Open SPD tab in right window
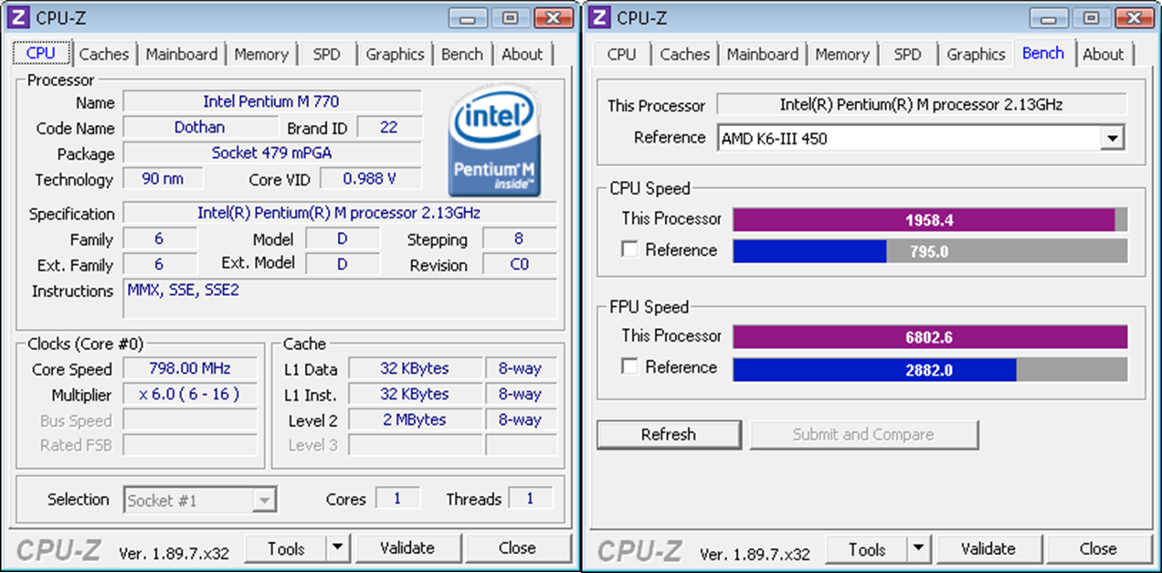 pyautogui.click(x=907, y=54)
